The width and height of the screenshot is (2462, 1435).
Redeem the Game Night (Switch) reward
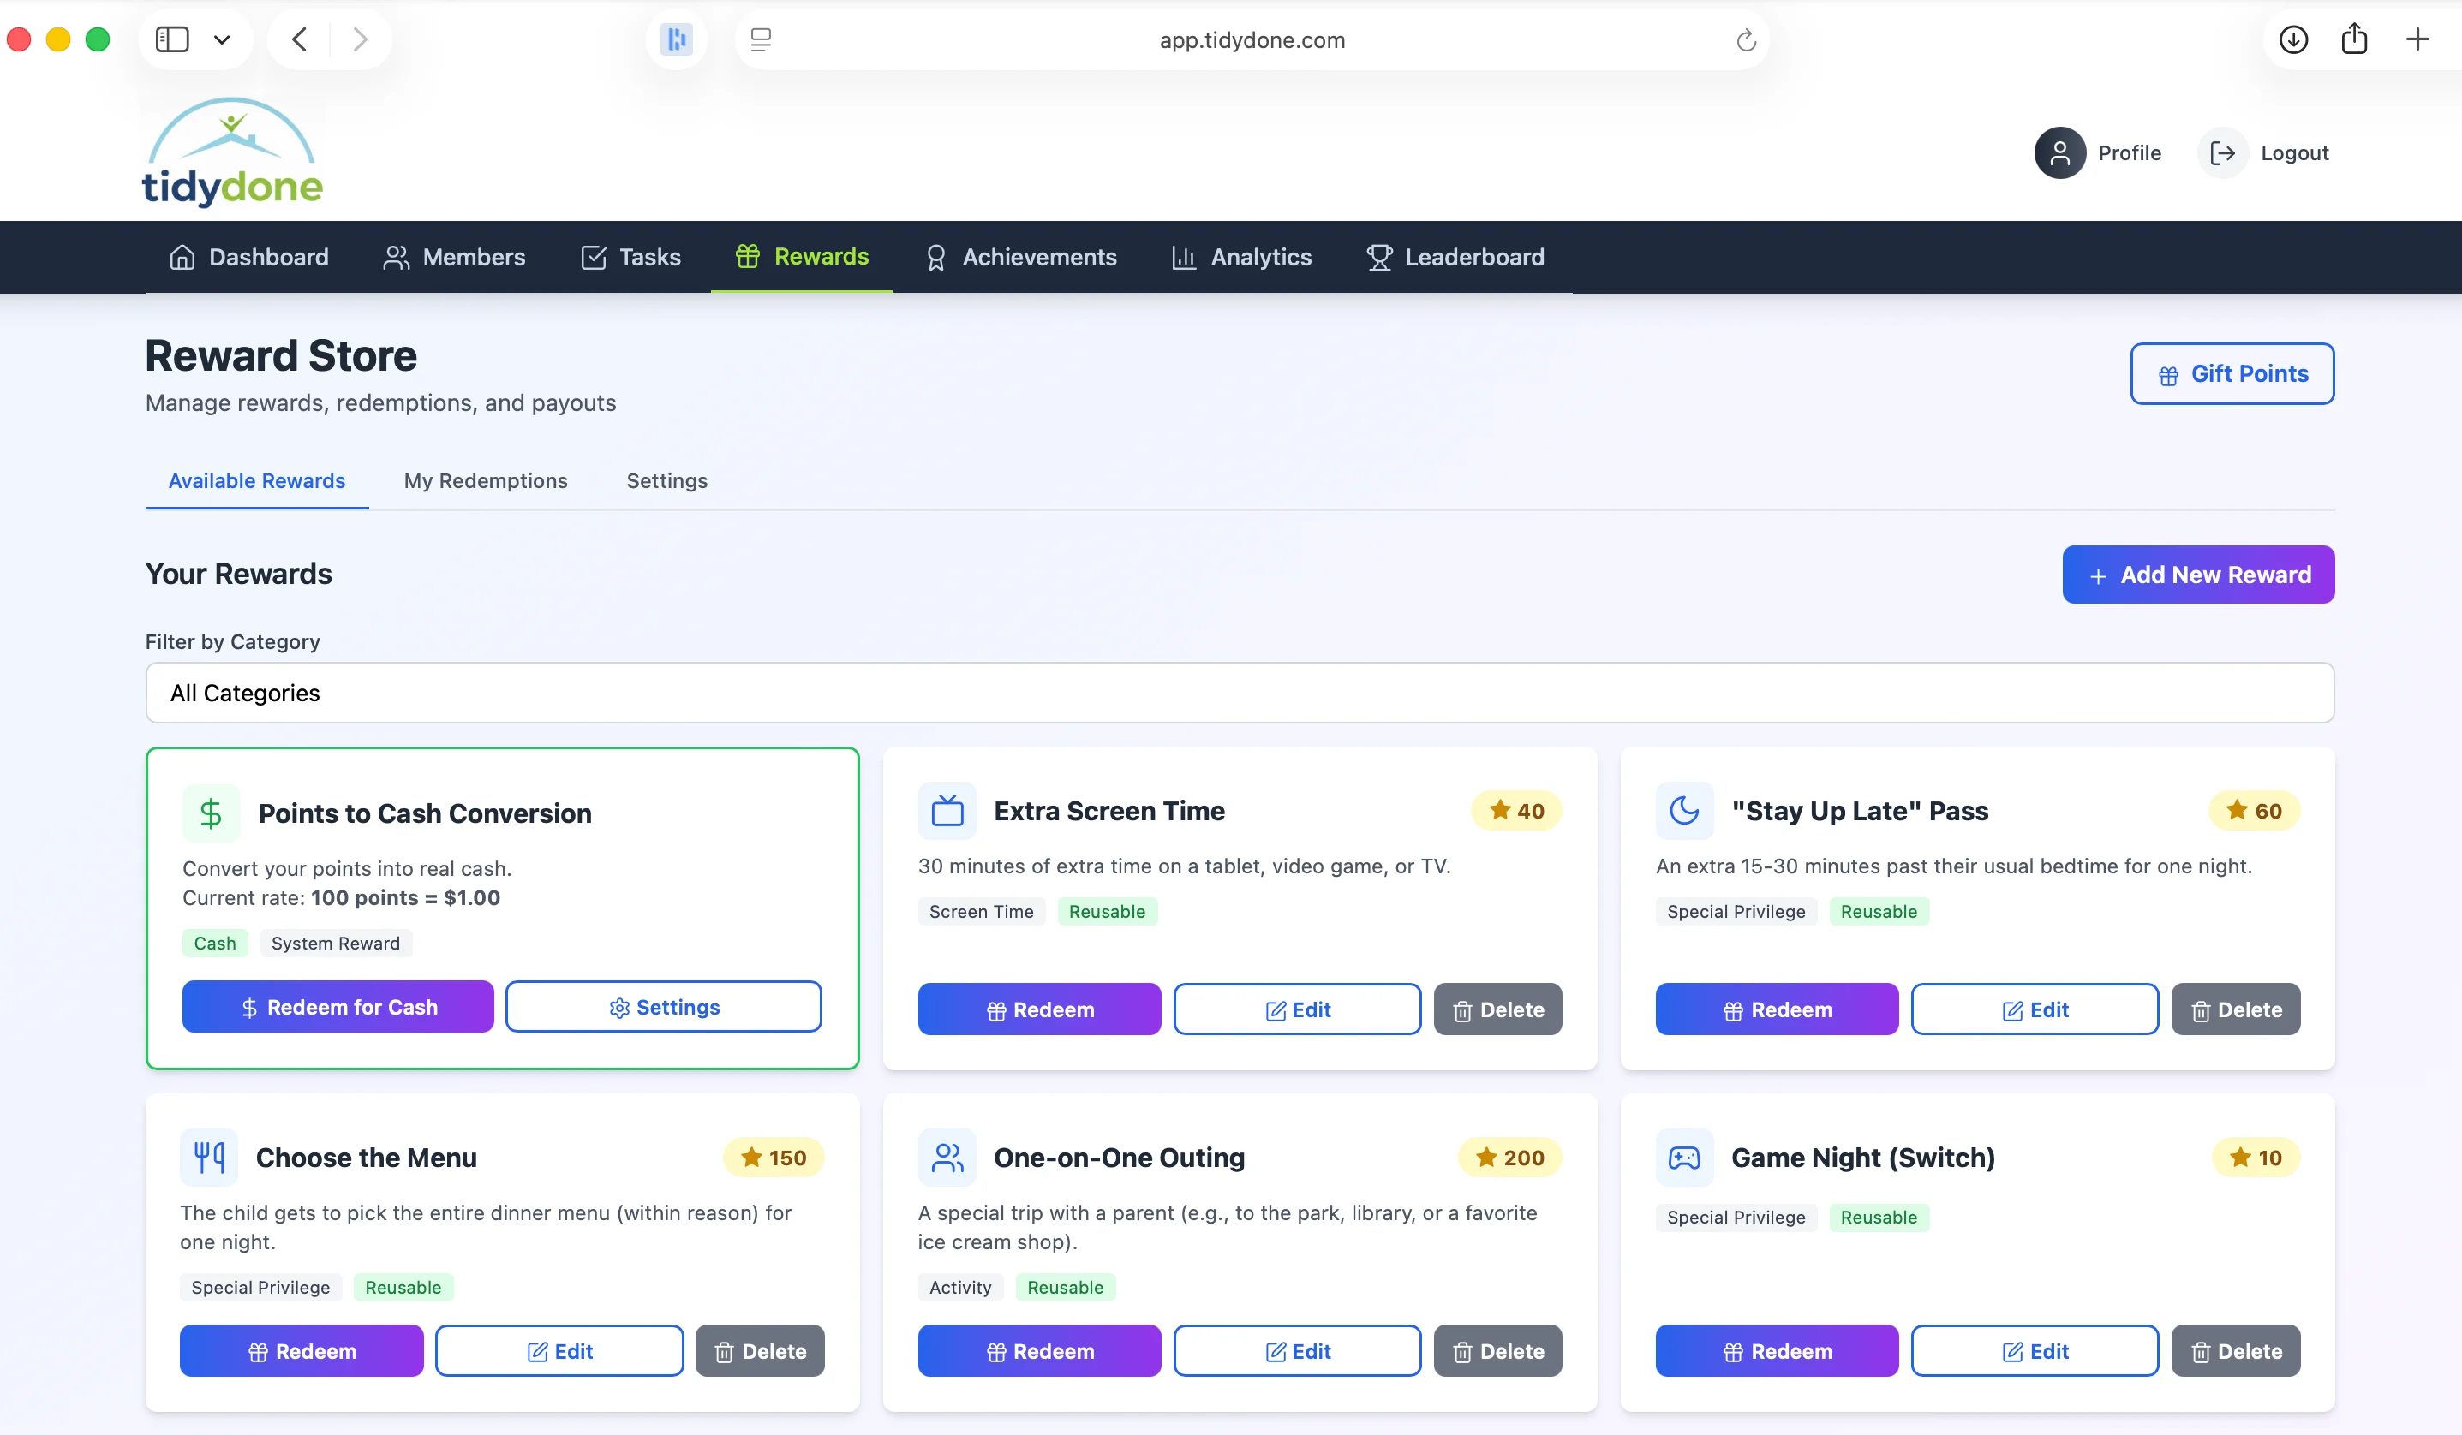pyautogui.click(x=1778, y=1352)
